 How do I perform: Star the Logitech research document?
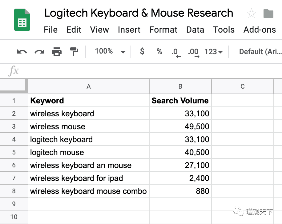click(251, 13)
